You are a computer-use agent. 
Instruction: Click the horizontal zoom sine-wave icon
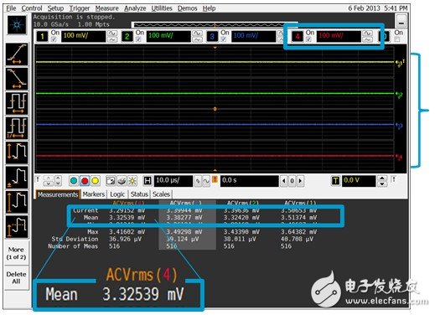(x=206, y=181)
